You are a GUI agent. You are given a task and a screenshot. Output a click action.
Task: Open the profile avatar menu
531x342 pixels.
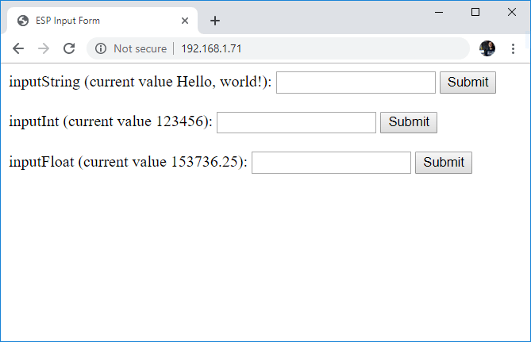pyautogui.click(x=487, y=48)
